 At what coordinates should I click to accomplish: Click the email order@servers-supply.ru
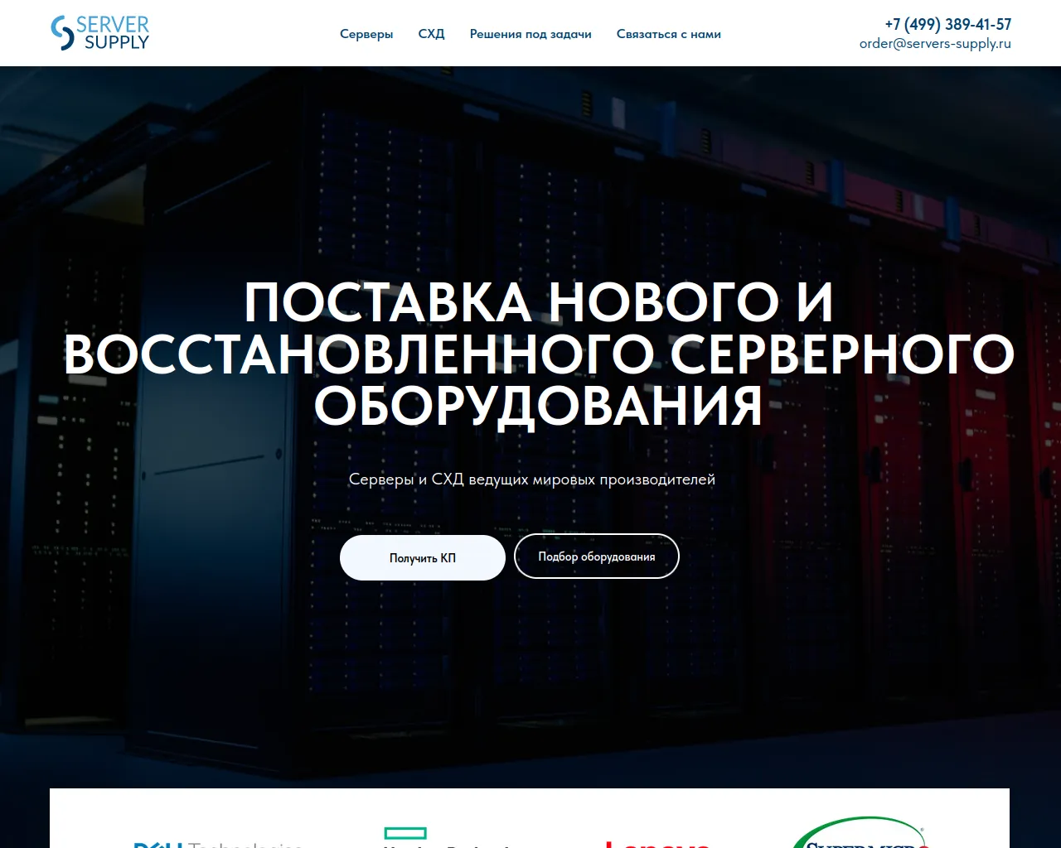click(x=935, y=43)
